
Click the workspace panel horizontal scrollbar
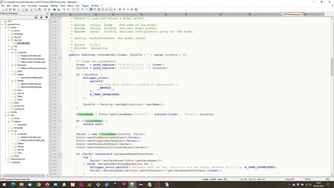(23, 175)
